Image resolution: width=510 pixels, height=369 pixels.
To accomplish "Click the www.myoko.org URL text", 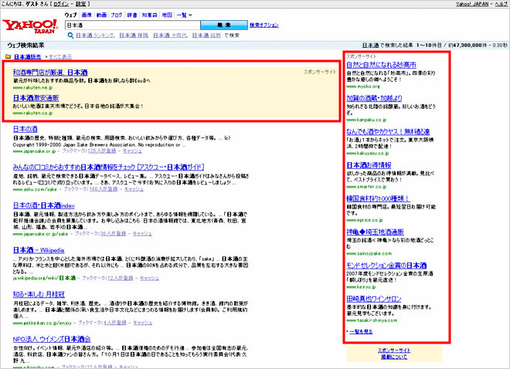I will [363, 86].
